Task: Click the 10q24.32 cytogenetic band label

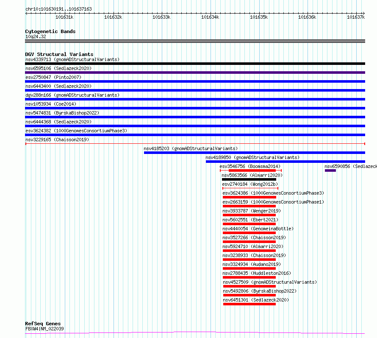Action: 36,36
